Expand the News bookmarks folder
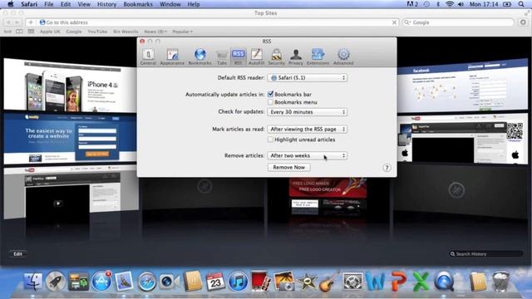This screenshot has height=299, width=532. tap(155, 32)
